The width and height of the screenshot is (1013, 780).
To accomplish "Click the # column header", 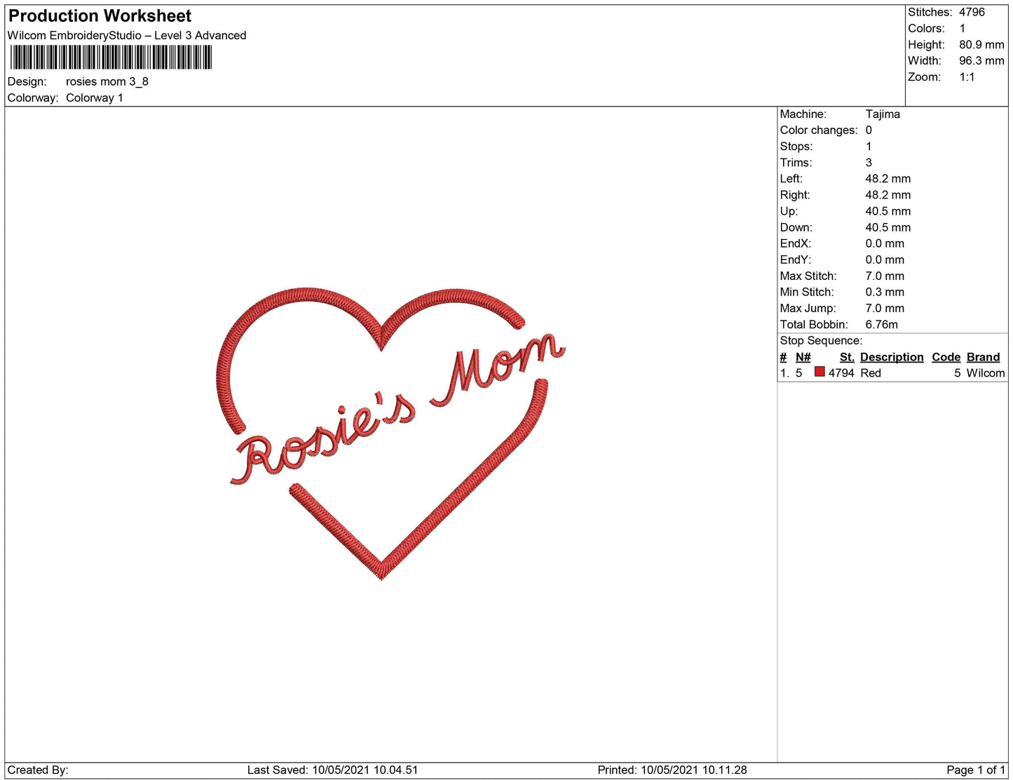I will [783, 357].
